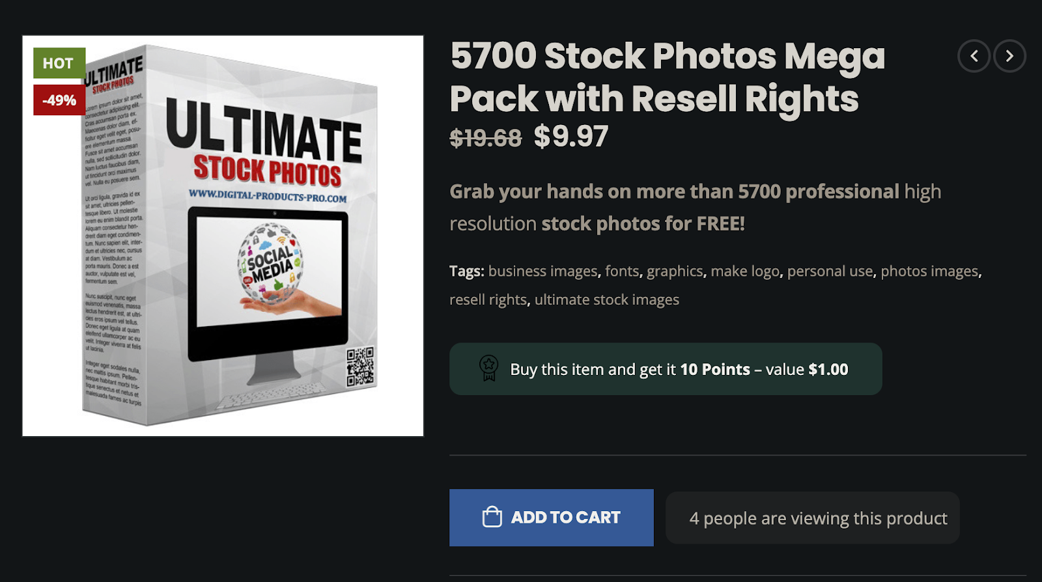Click the ADD TO CART button
The image size is (1042, 582).
coord(552,517)
